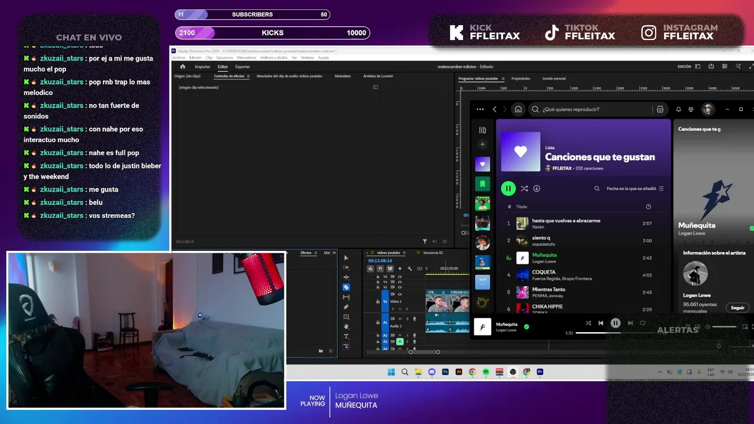Open Photoshop from the taskbar

[445, 372]
